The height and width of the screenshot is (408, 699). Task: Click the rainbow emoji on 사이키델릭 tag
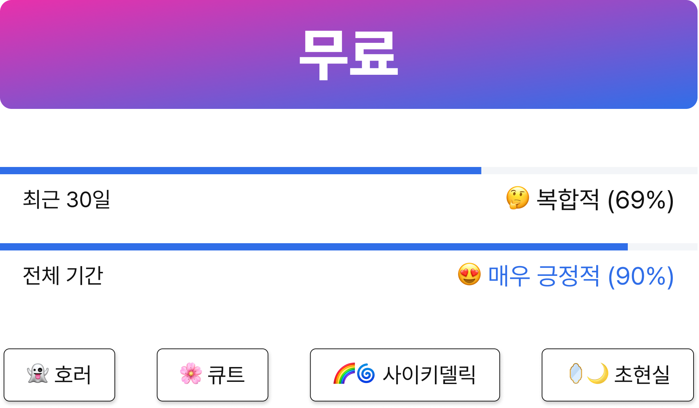pyautogui.click(x=344, y=374)
